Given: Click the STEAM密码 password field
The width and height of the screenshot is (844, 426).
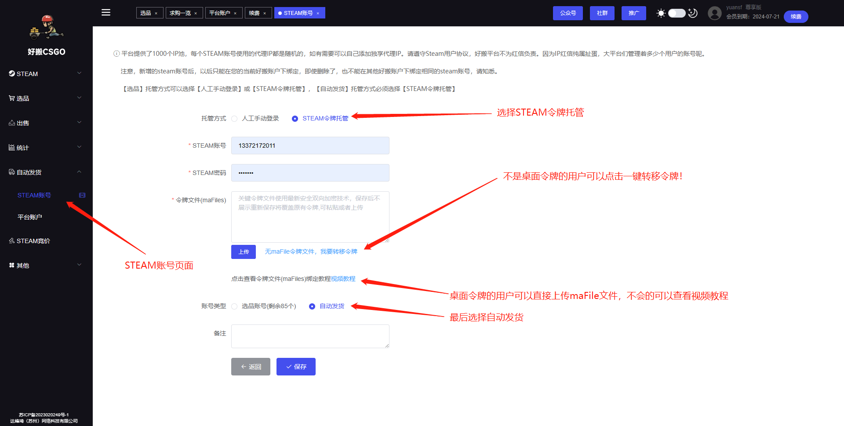Looking at the screenshot, I should pyautogui.click(x=310, y=173).
